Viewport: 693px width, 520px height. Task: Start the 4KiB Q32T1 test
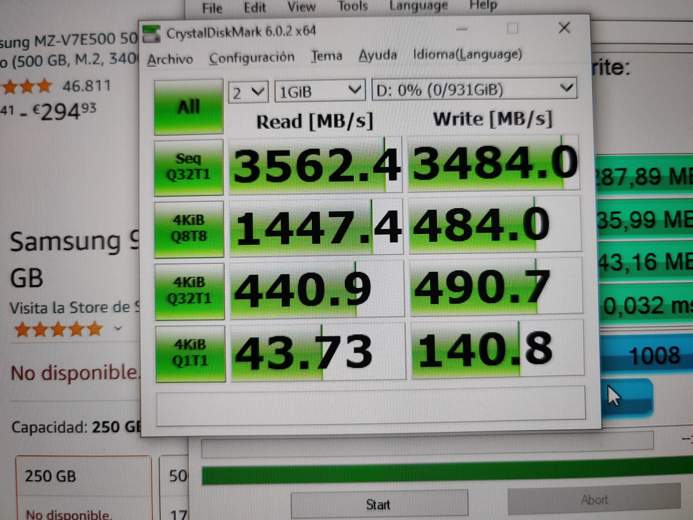pos(190,291)
